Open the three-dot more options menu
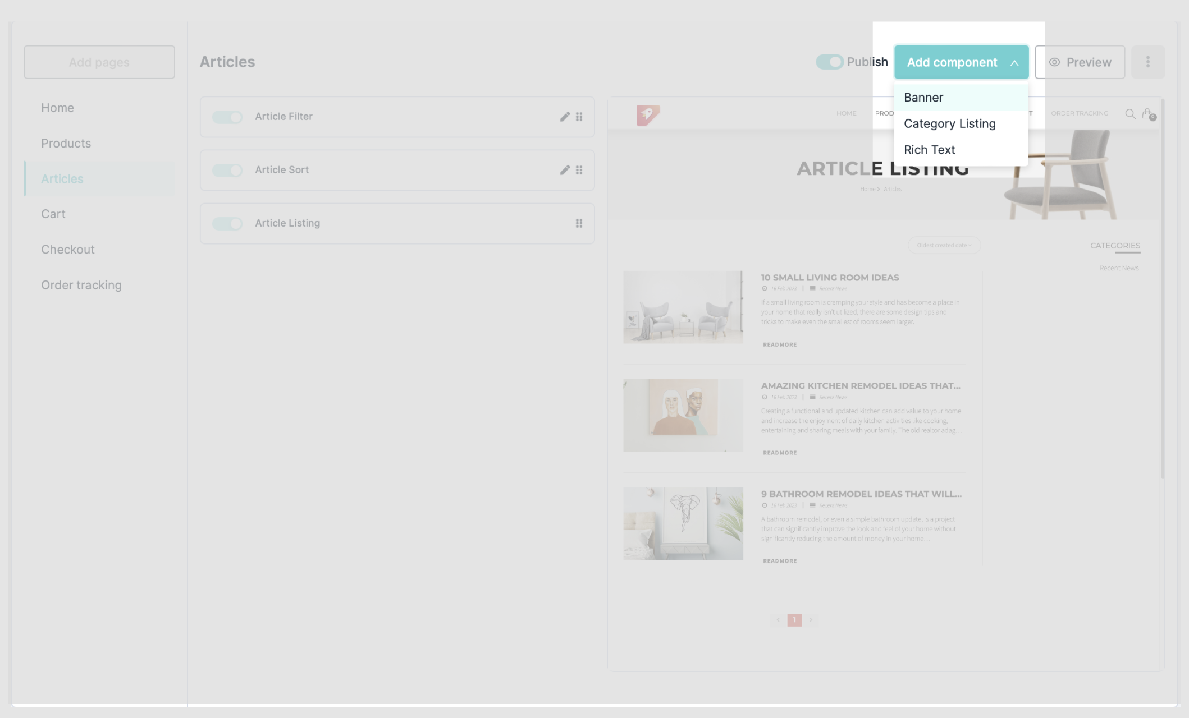This screenshot has height=718, width=1189. point(1147,62)
